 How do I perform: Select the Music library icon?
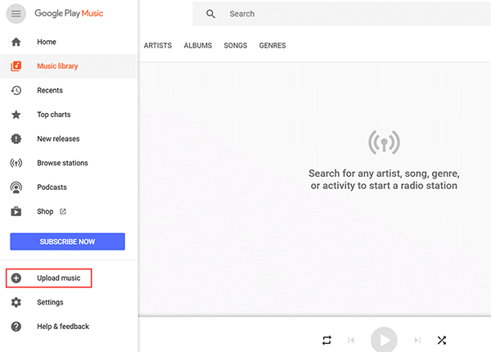point(16,66)
